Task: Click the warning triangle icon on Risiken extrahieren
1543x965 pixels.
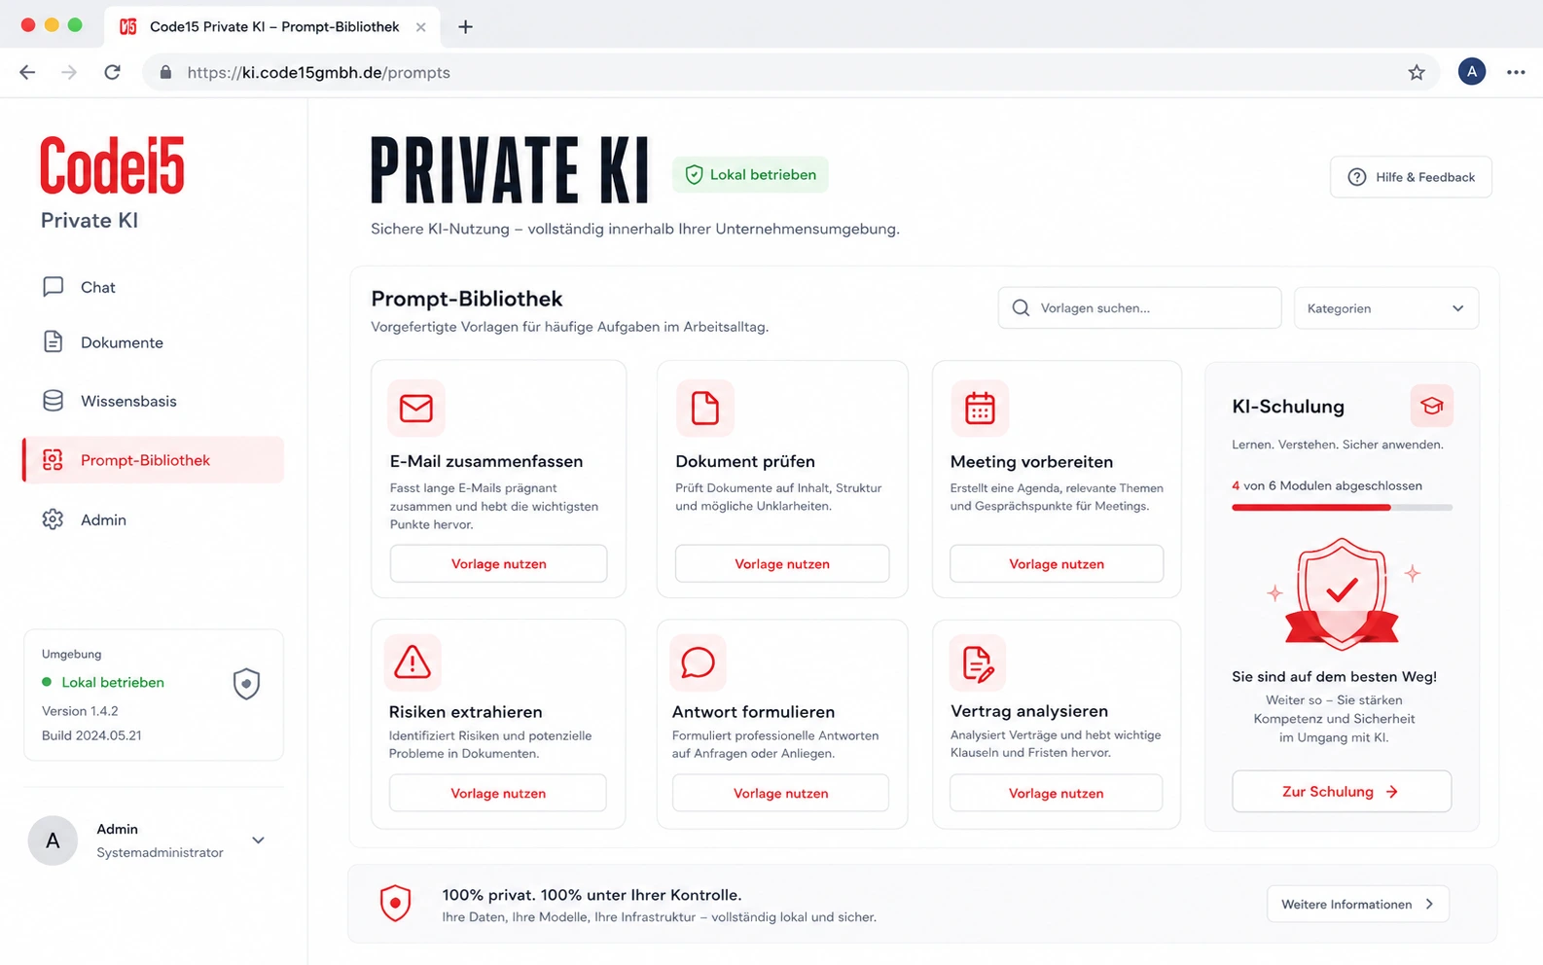Action: [413, 662]
